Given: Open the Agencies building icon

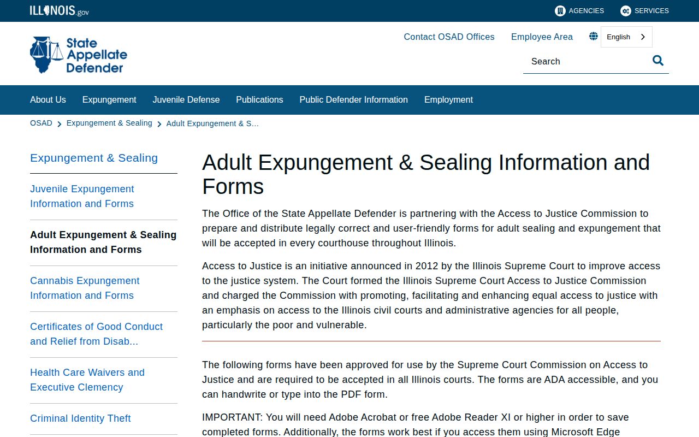Looking at the screenshot, I should (560, 11).
